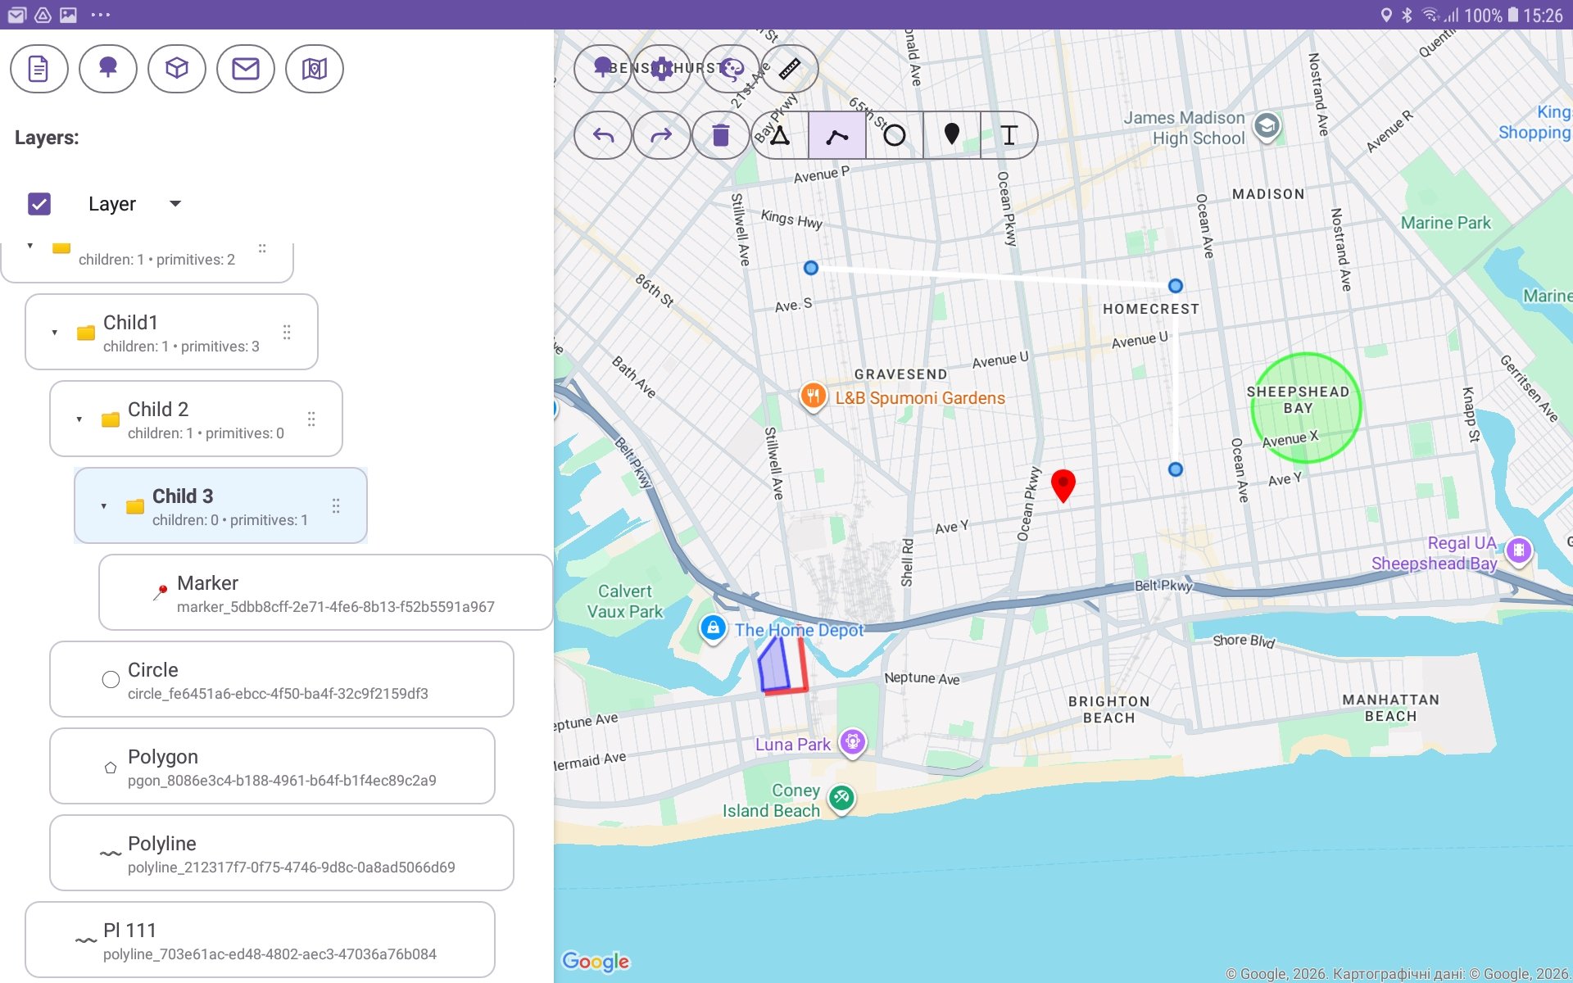Click the battery indicator in the status bar

tap(1513, 15)
